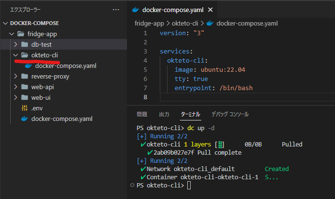Close the docker-compose.yaml editor tab
The height and width of the screenshot is (199, 335).
point(210,10)
